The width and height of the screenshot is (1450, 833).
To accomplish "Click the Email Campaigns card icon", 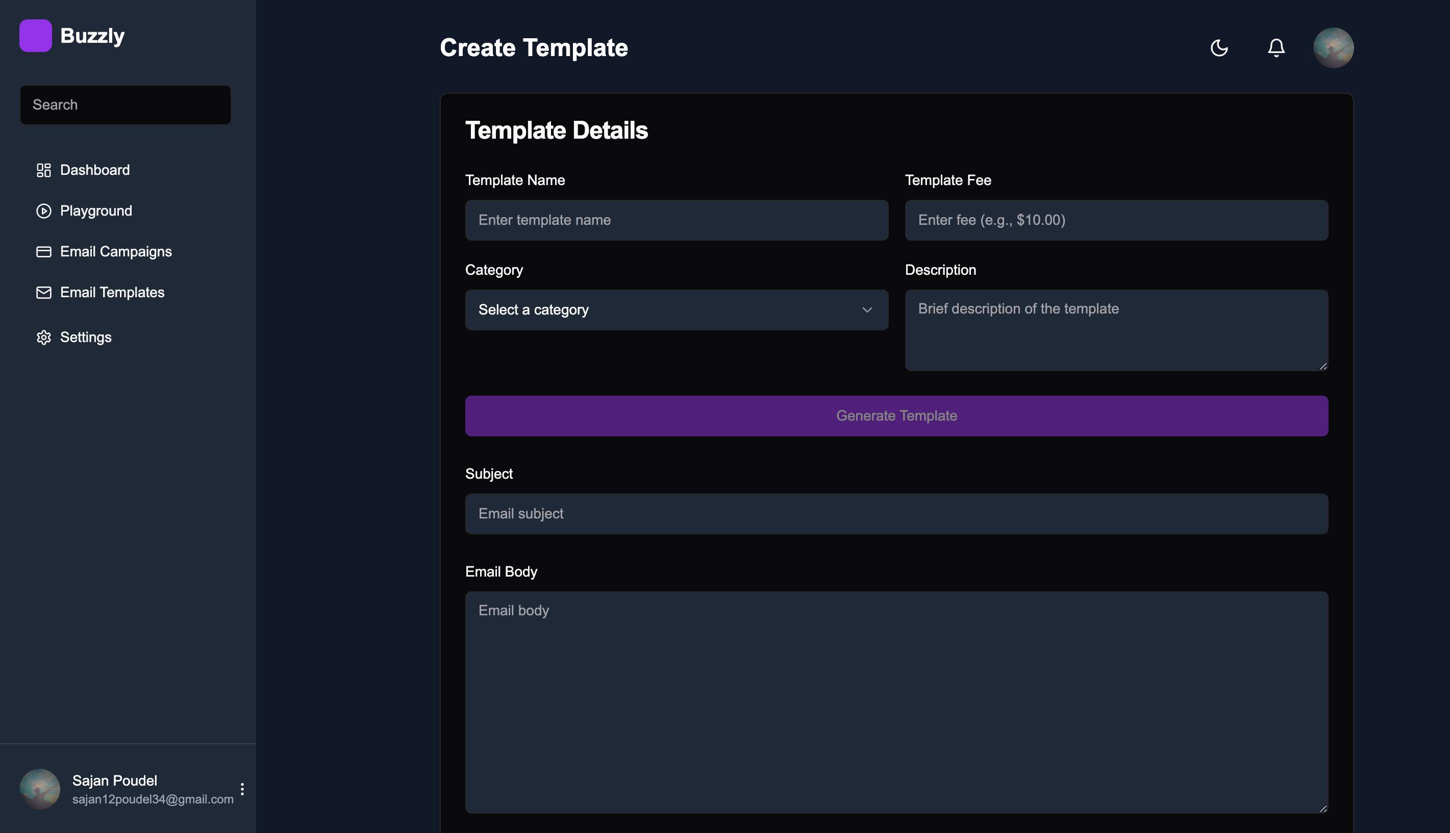I will coord(43,252).
